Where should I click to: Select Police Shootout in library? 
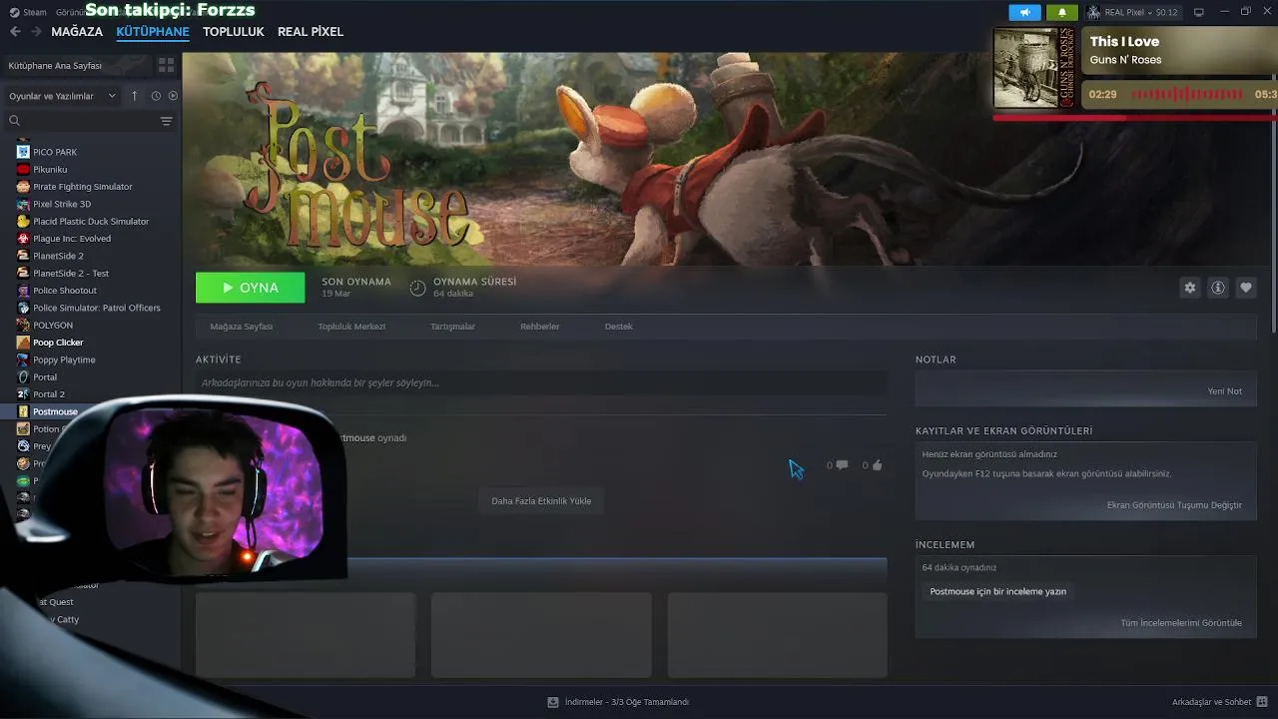click(65, 291)
